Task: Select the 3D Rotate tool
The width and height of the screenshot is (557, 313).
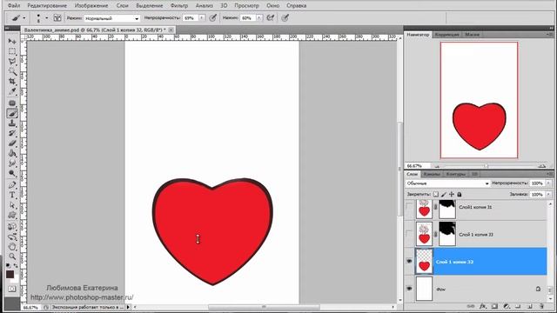Action: 12,226
